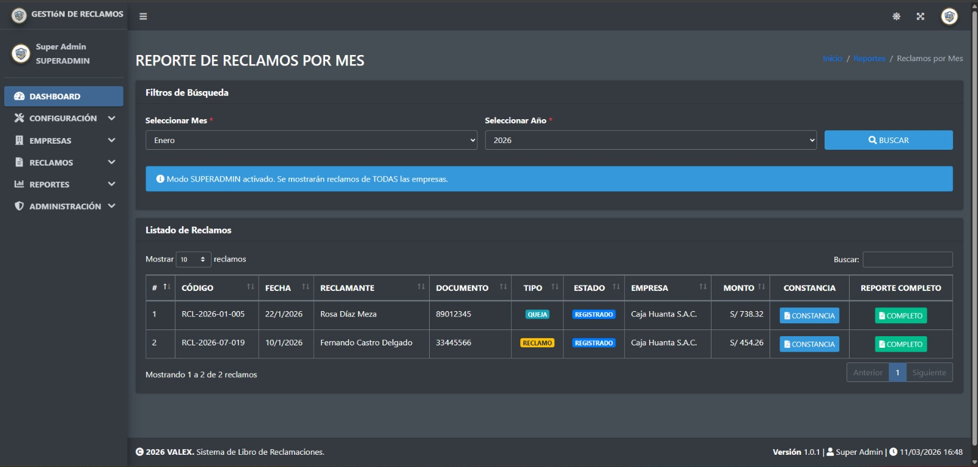The width and height of the screenshot is (978, 467).
Task: Open the Reportes menu item
Action: 64,184
